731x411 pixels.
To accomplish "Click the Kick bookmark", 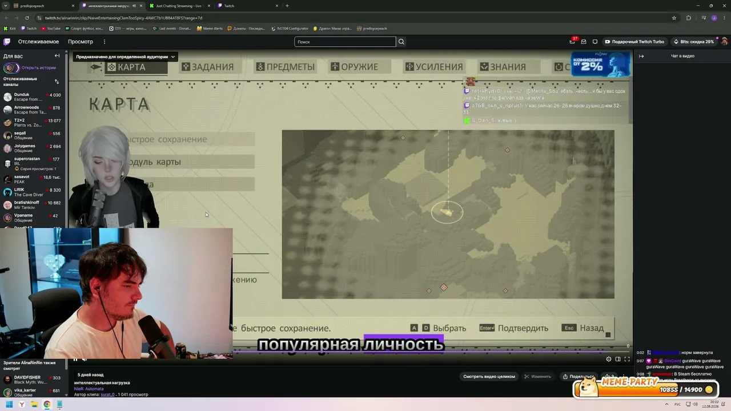I will 10,29.
